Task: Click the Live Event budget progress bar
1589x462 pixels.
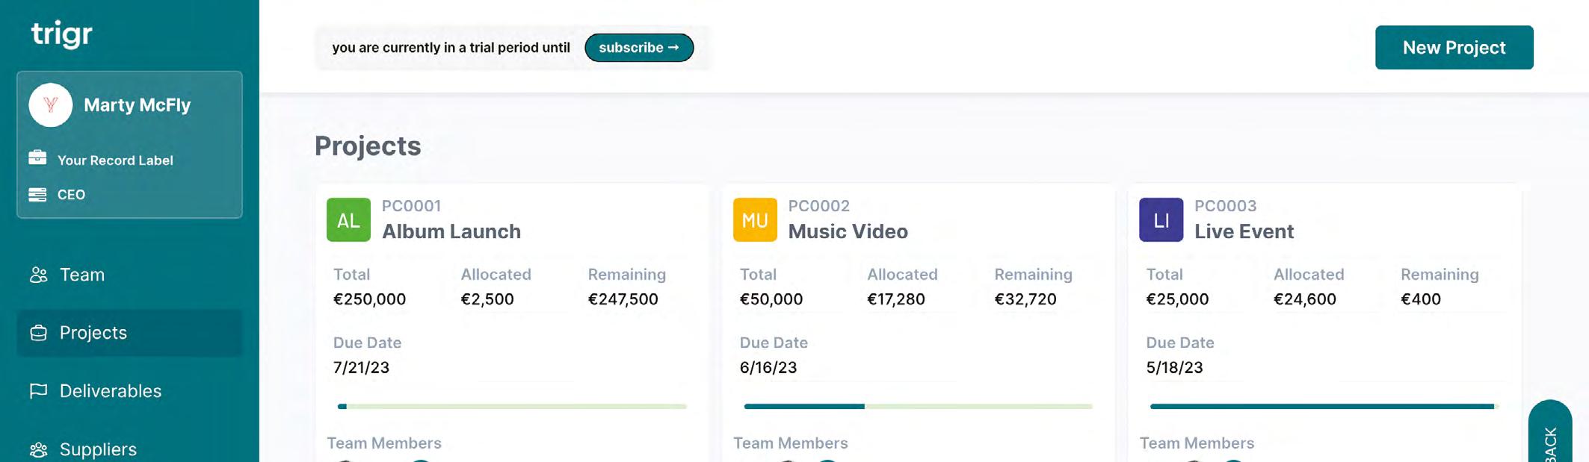Action: [x=1324, y=406]
